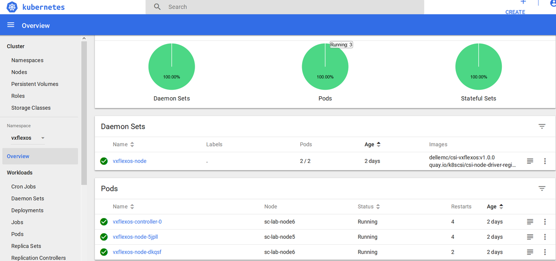Open Roles in sidebar

(18, 96)
